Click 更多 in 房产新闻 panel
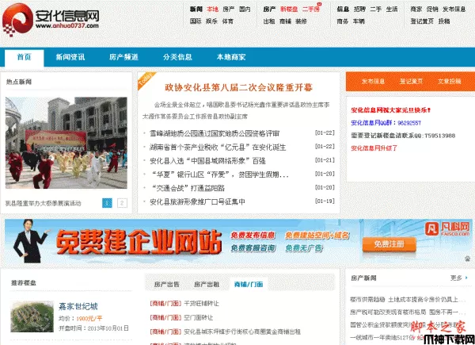The height and width of the screenshot is (345, 475). pos(456,278)
